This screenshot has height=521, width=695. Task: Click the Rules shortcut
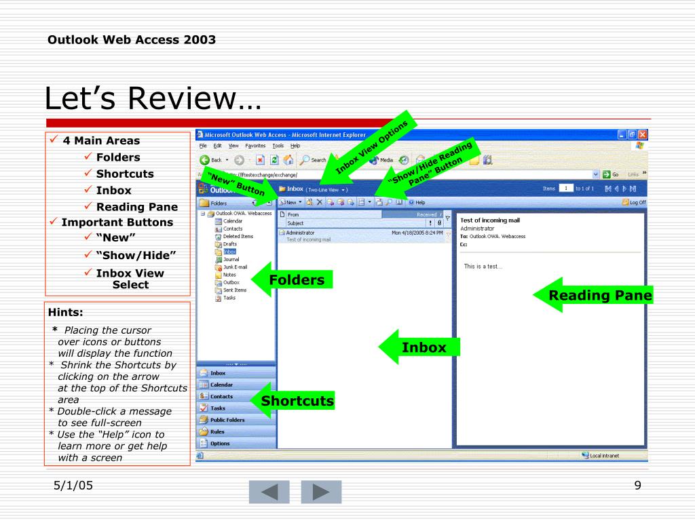(236, 431)
